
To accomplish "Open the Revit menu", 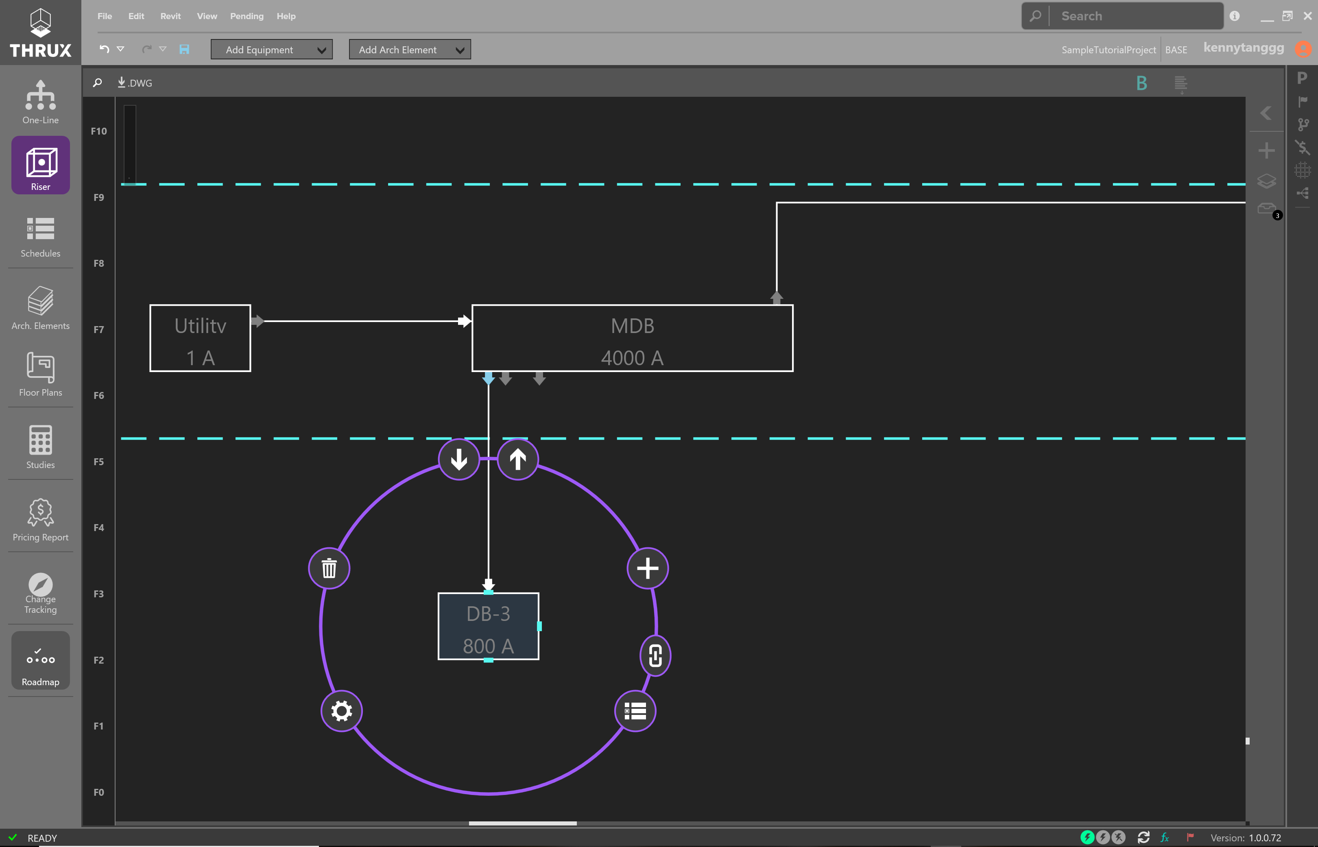I will [x=170, y=16].
